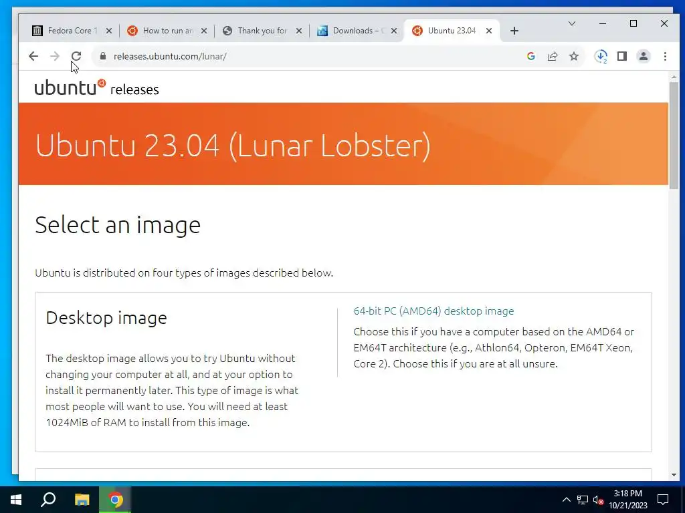
Task: Toggle the Chrome side panel
Action: click(x=622, y=56)
